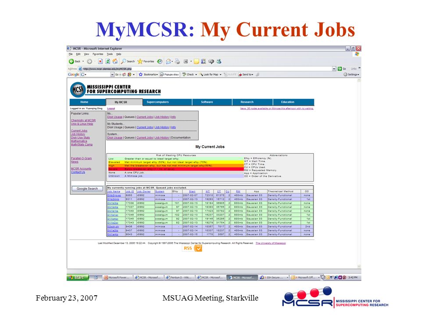Click the Send to toolbar button
Image resolution: width=421 pixels, height=315 pixels.
(x=246, y=74)
